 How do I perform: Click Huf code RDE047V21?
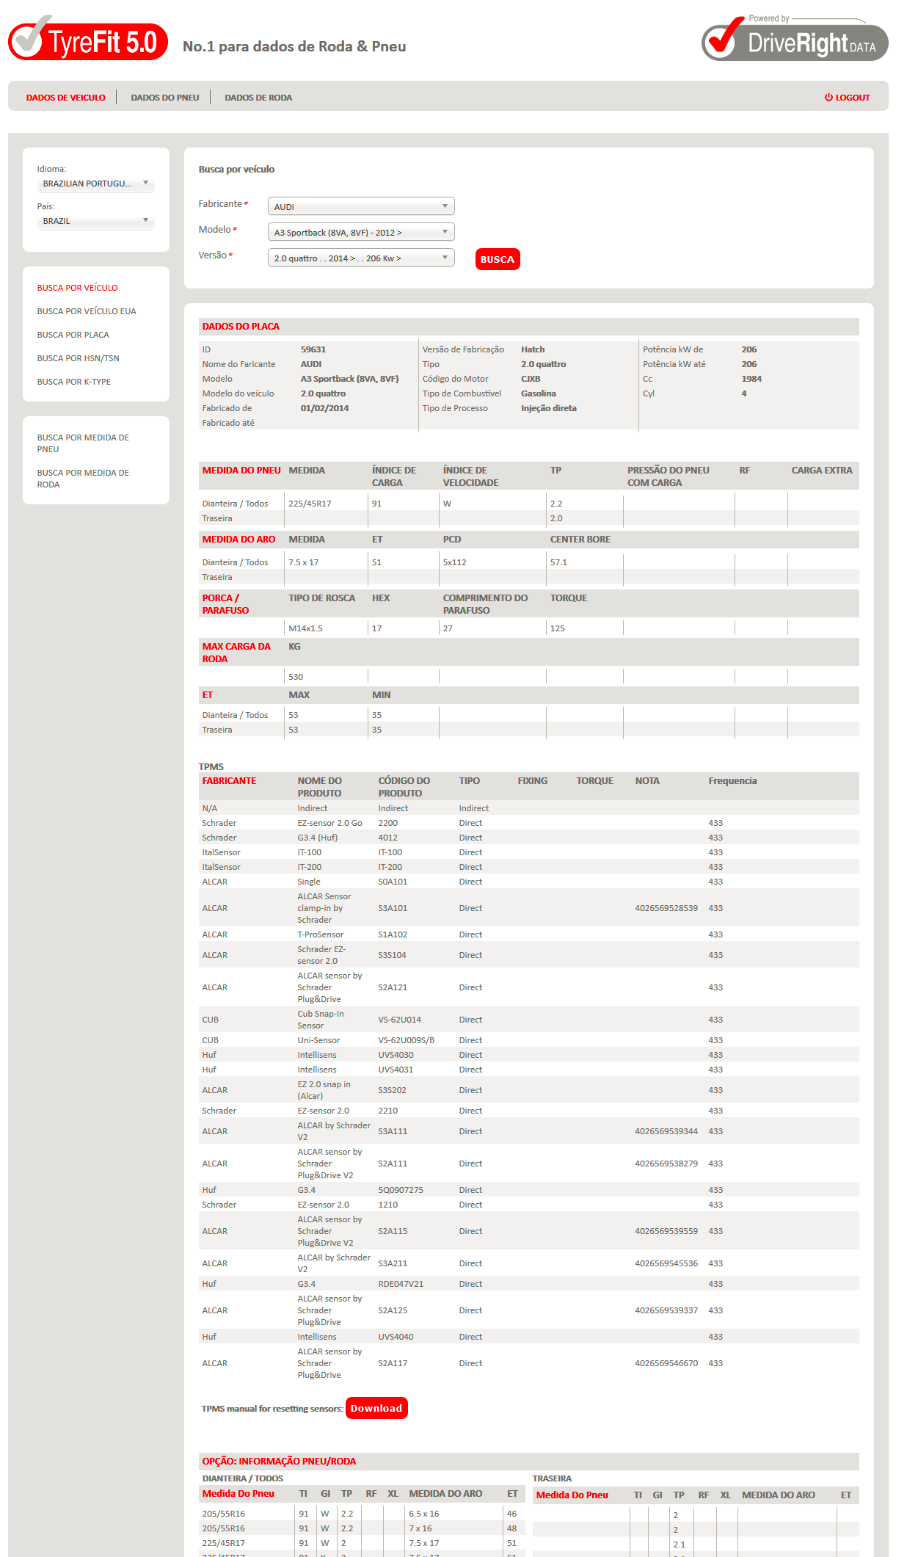pyautogui.click(x=401, y=1284)
